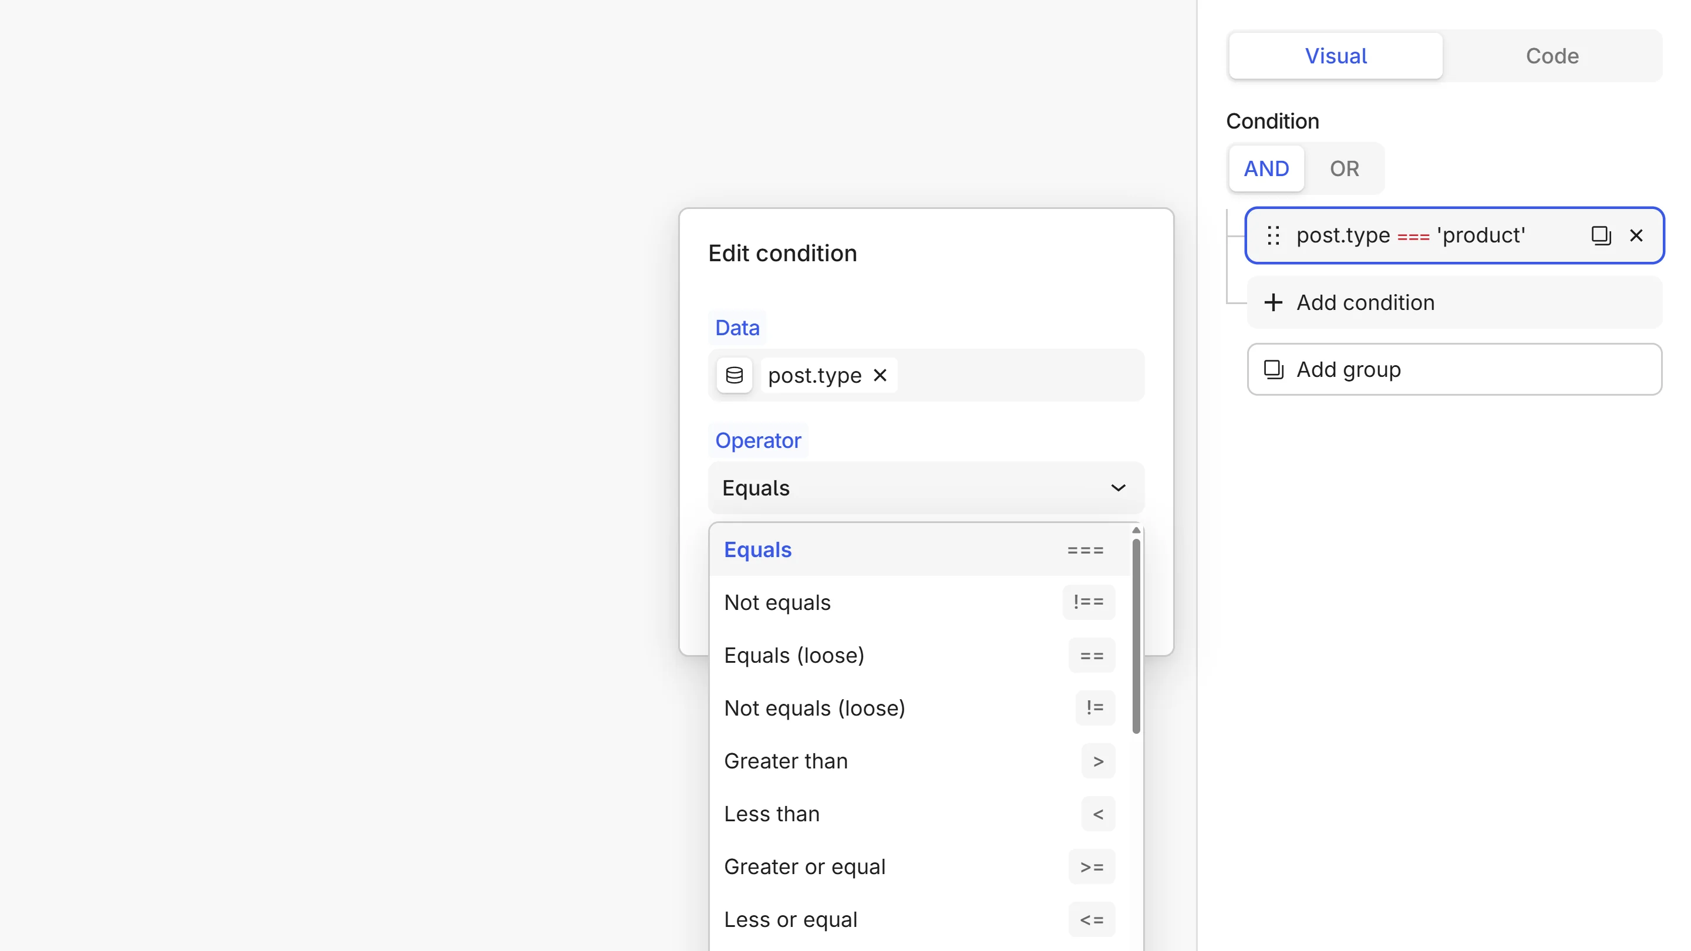Screen dimensions: 1691x951
Task: Choose Not equals (loose) operator option
Action: tap(919, 708)
